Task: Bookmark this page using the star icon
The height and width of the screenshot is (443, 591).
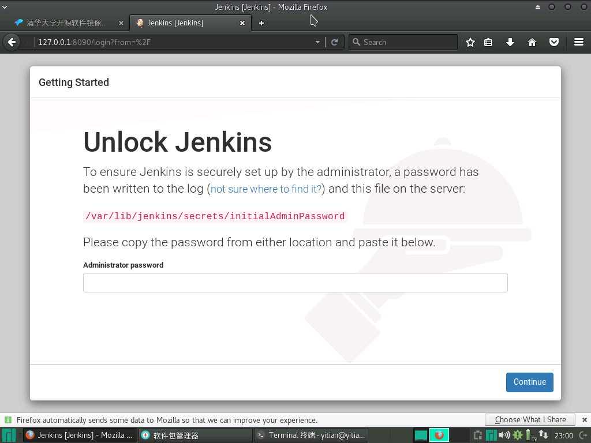Action: (x=470, y=42)
